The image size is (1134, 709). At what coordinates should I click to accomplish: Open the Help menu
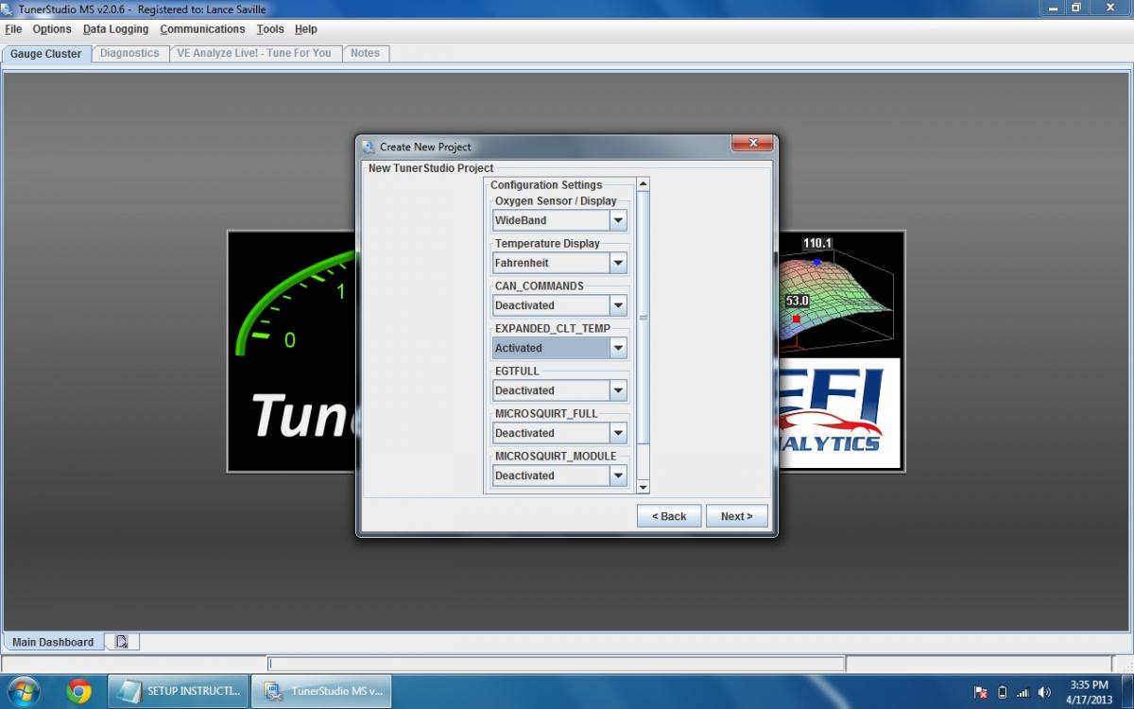point(306,29)
